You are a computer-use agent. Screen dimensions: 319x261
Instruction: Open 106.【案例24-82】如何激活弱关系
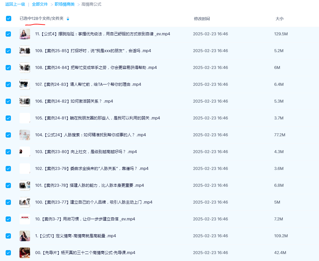click(x=24, y=101)
